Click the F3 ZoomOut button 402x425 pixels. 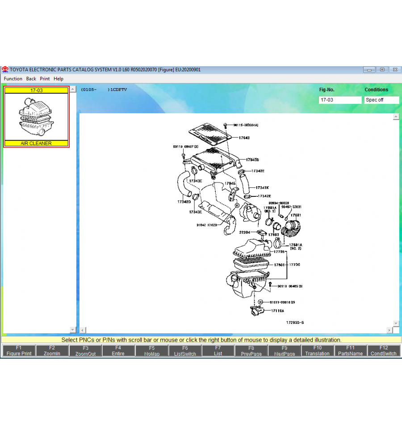click(86, 351)
